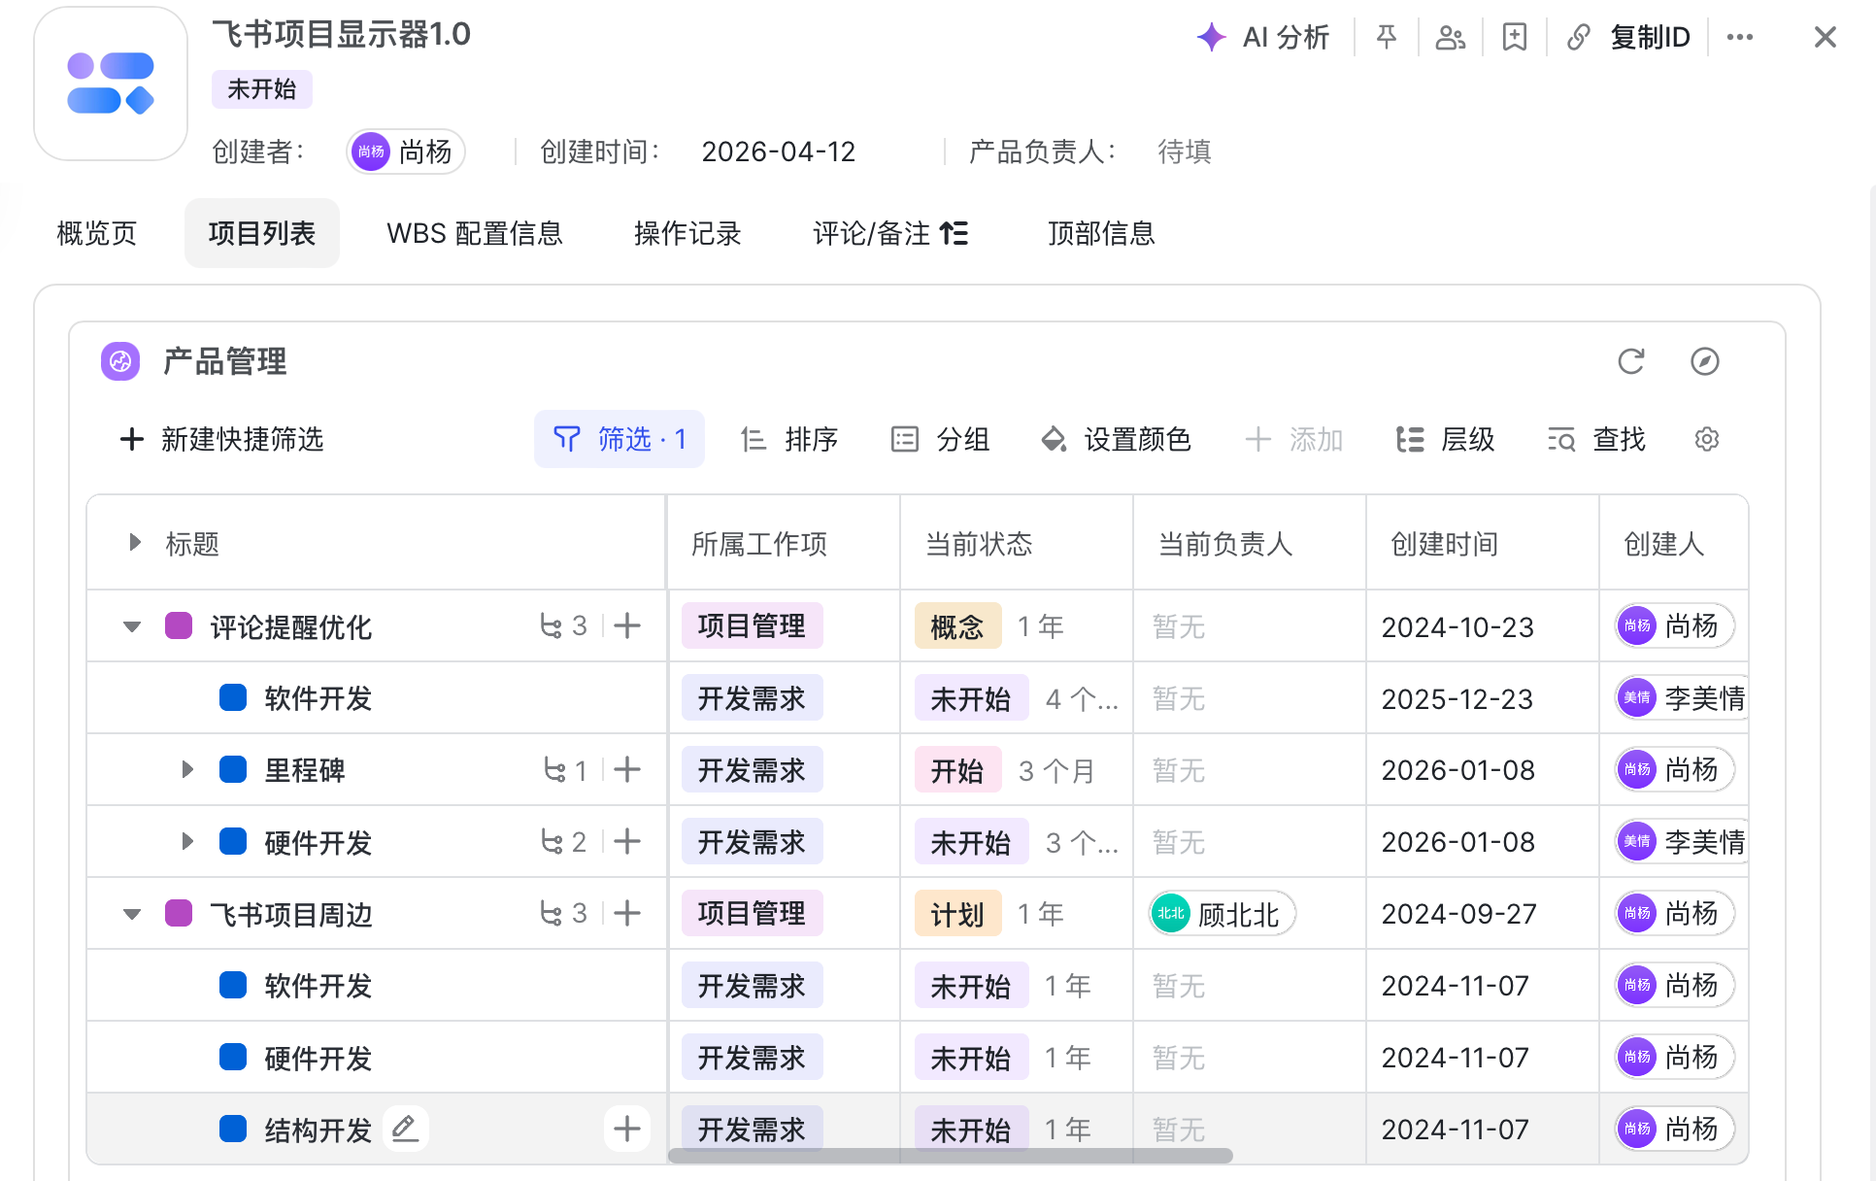
Task: Show the 3 subitems of 评论提醒优化
Action: pyautogui.click(x=563, y=625)
